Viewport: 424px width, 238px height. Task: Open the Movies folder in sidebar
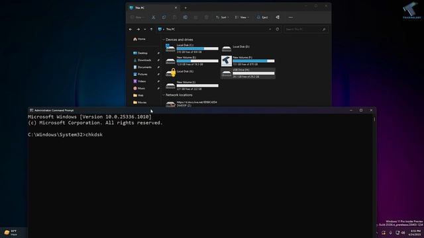click(x=140, y=102)
